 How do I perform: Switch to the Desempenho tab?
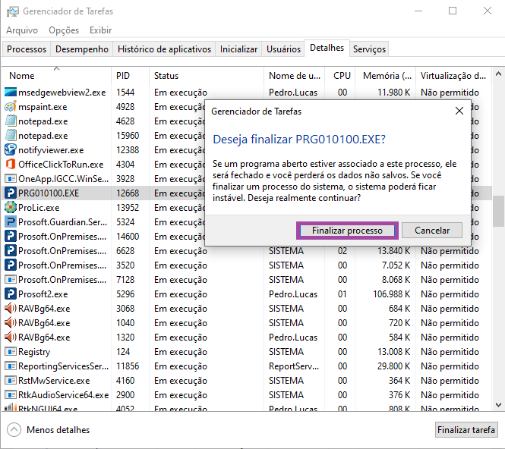[x=81, y=49]
